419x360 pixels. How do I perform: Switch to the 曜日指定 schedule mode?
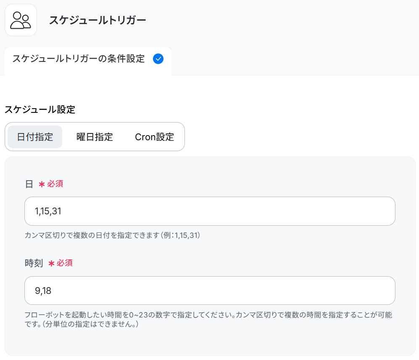pos(95,137)
